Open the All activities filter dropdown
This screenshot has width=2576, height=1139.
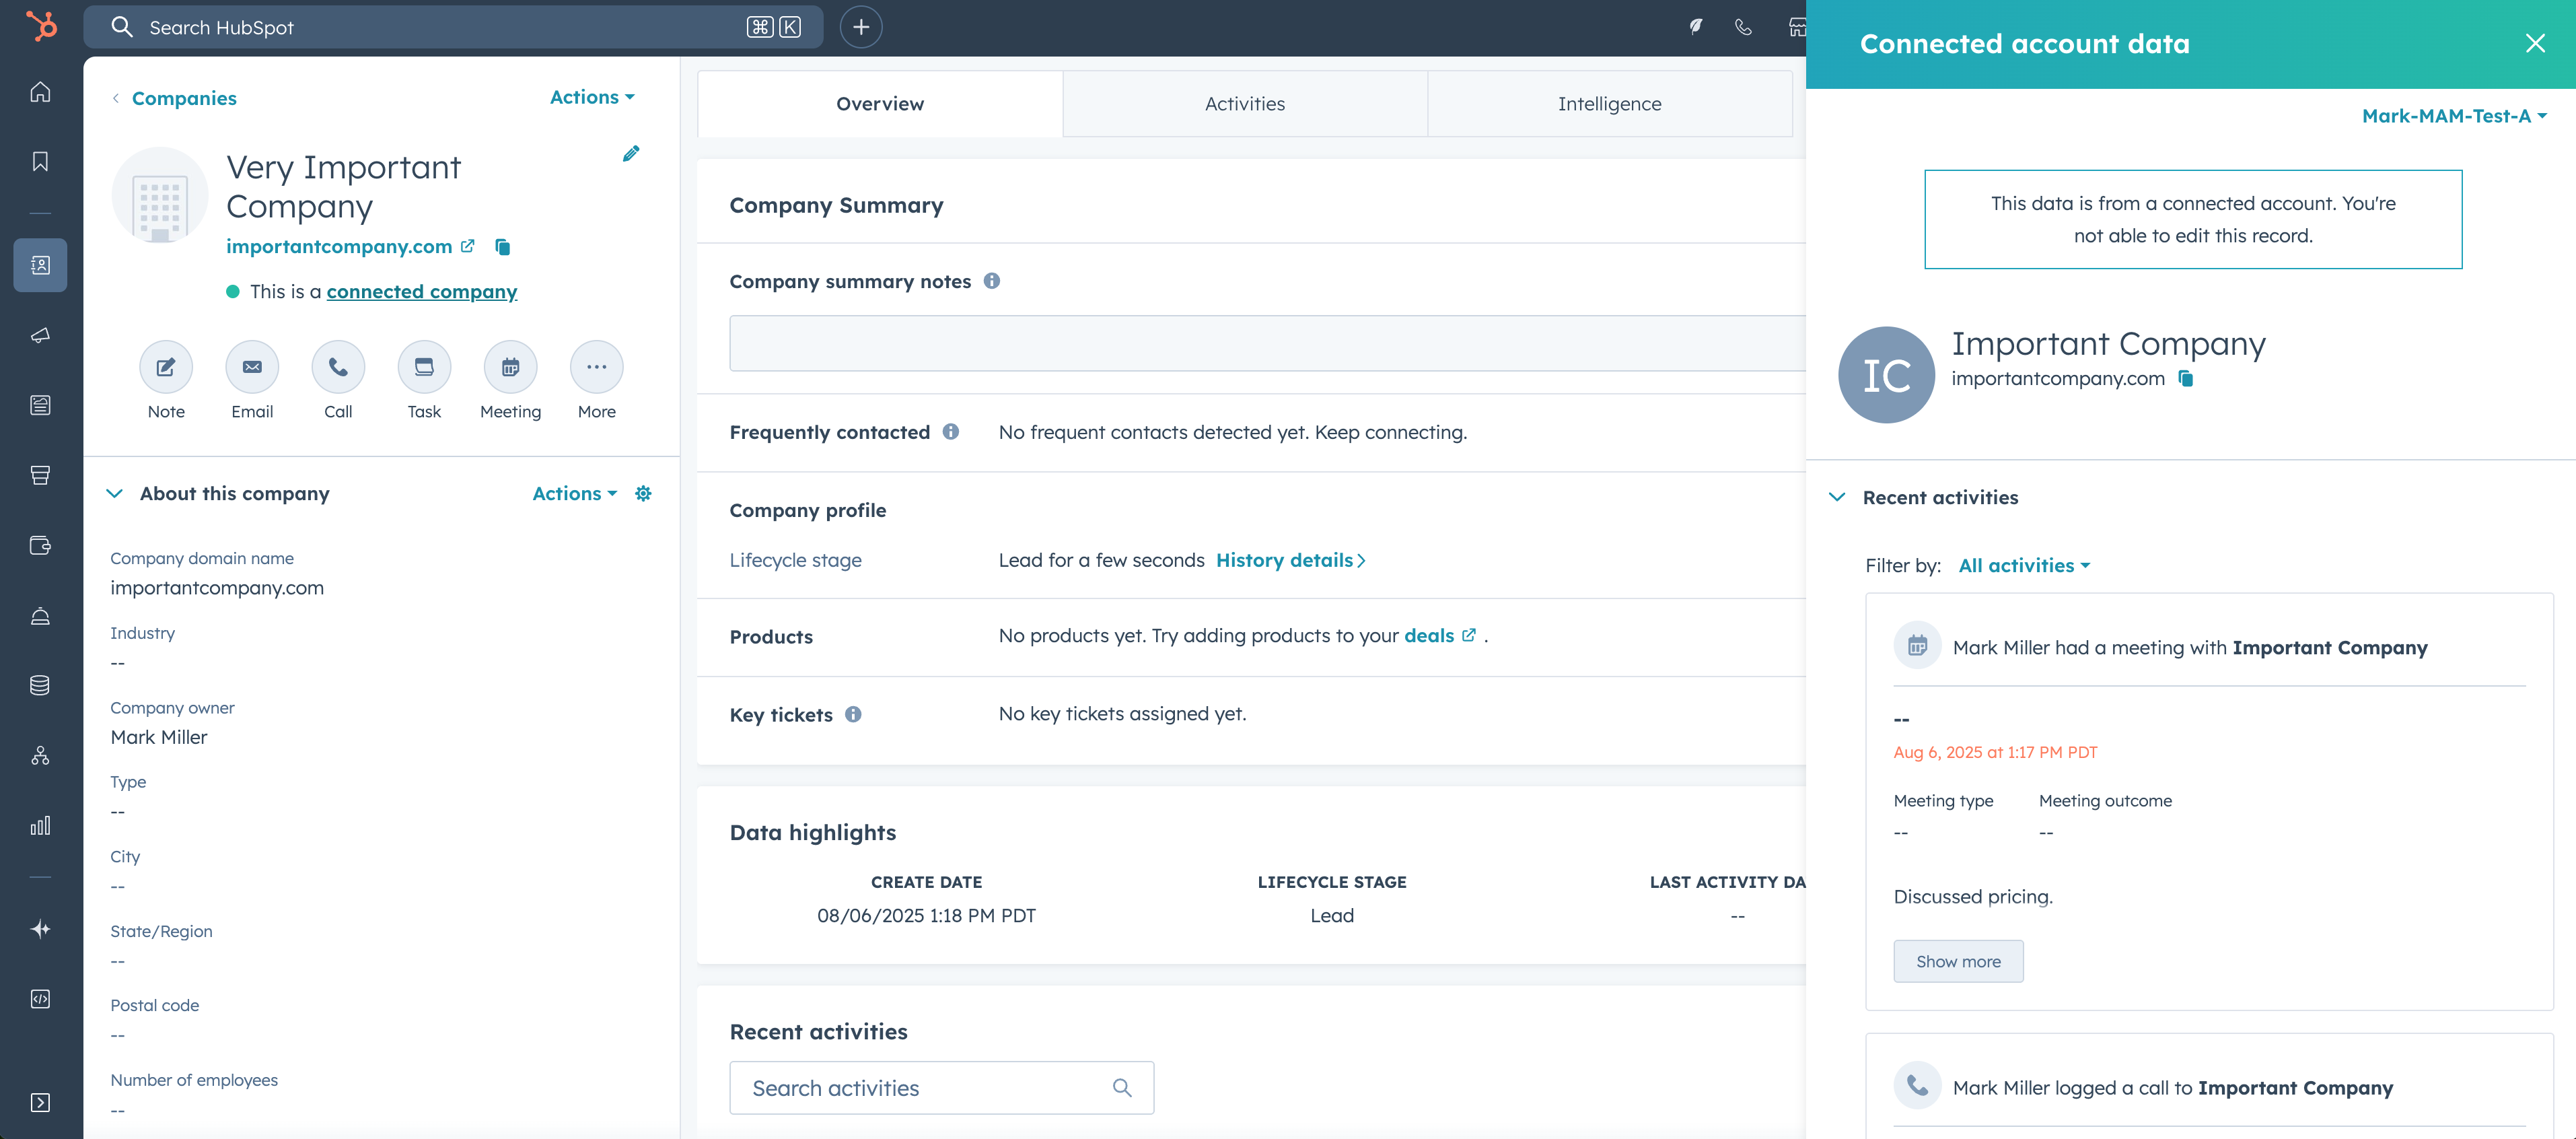[2024, 565]
